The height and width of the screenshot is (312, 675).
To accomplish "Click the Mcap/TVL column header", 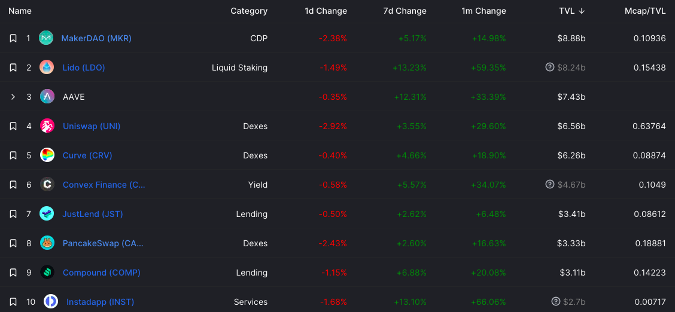I will (645, 11).
